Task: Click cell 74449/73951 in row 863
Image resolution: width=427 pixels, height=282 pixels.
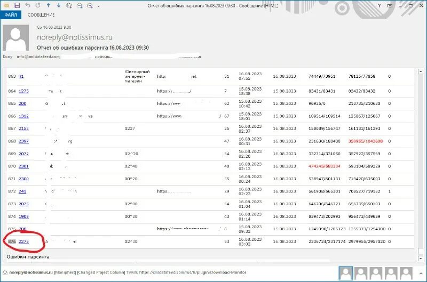Action: (x=322, y=76)
